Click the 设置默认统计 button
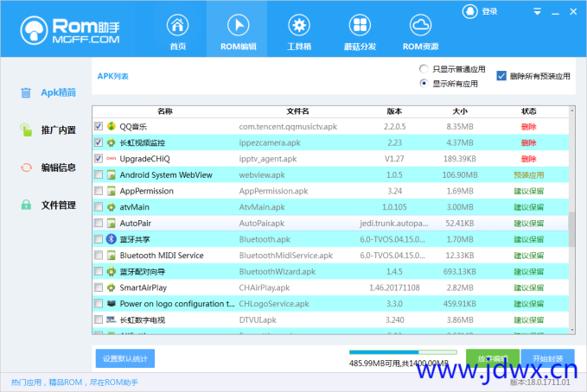The image size is (587, 392). point(125,358)
